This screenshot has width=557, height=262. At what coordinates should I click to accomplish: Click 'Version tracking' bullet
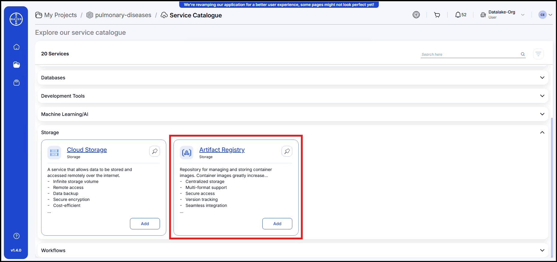(x=202, y=199)
